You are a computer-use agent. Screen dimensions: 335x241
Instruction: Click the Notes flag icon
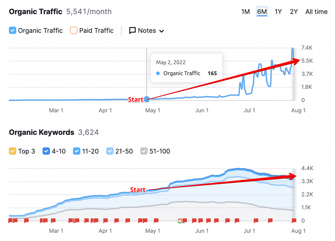click(133, 30)
